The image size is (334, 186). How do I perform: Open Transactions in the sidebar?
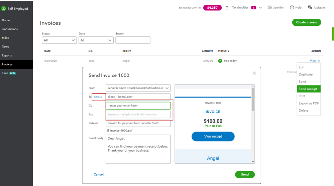10,29
